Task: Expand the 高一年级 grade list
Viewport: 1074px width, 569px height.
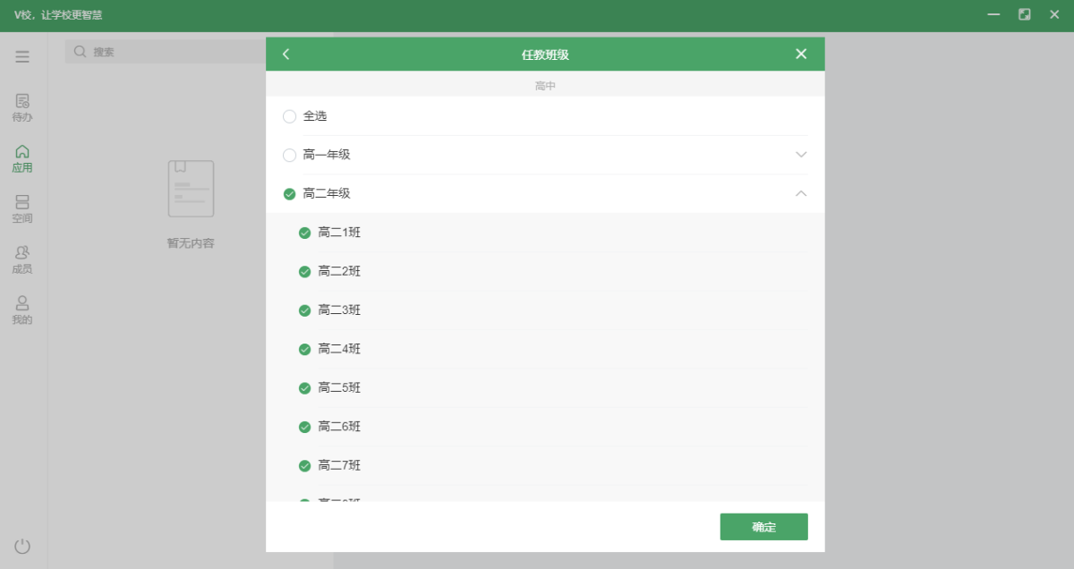Action: click(x=801, y=154)
